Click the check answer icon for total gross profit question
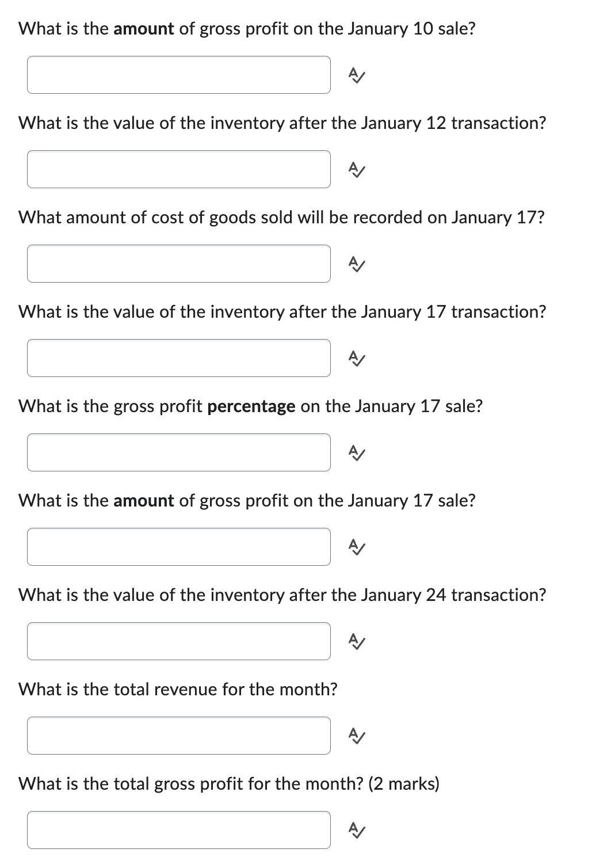This screenshot has width=611, height=868. (356, 830)
